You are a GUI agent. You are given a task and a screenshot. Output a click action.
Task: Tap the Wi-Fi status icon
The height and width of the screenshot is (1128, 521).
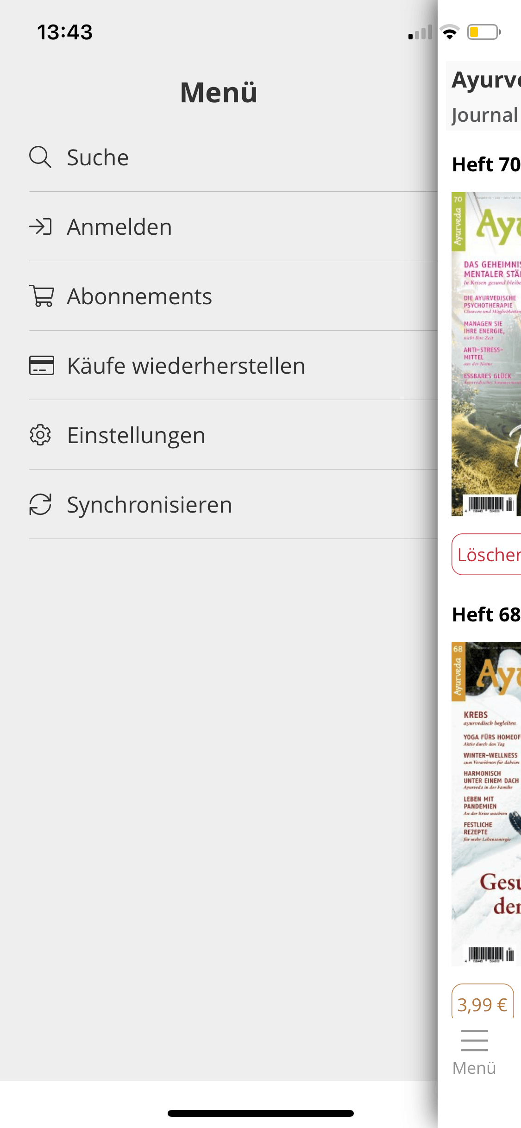pyautogui.click(x=449, y=32)
